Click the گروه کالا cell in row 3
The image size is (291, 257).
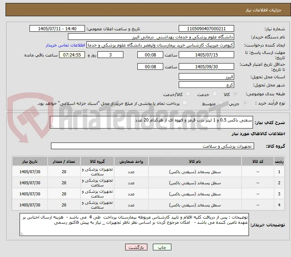97,194
